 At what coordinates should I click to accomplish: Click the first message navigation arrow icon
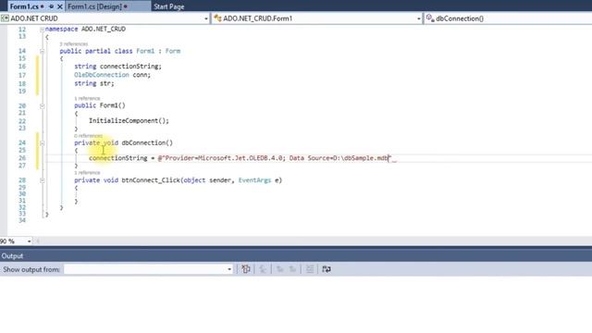279,269
